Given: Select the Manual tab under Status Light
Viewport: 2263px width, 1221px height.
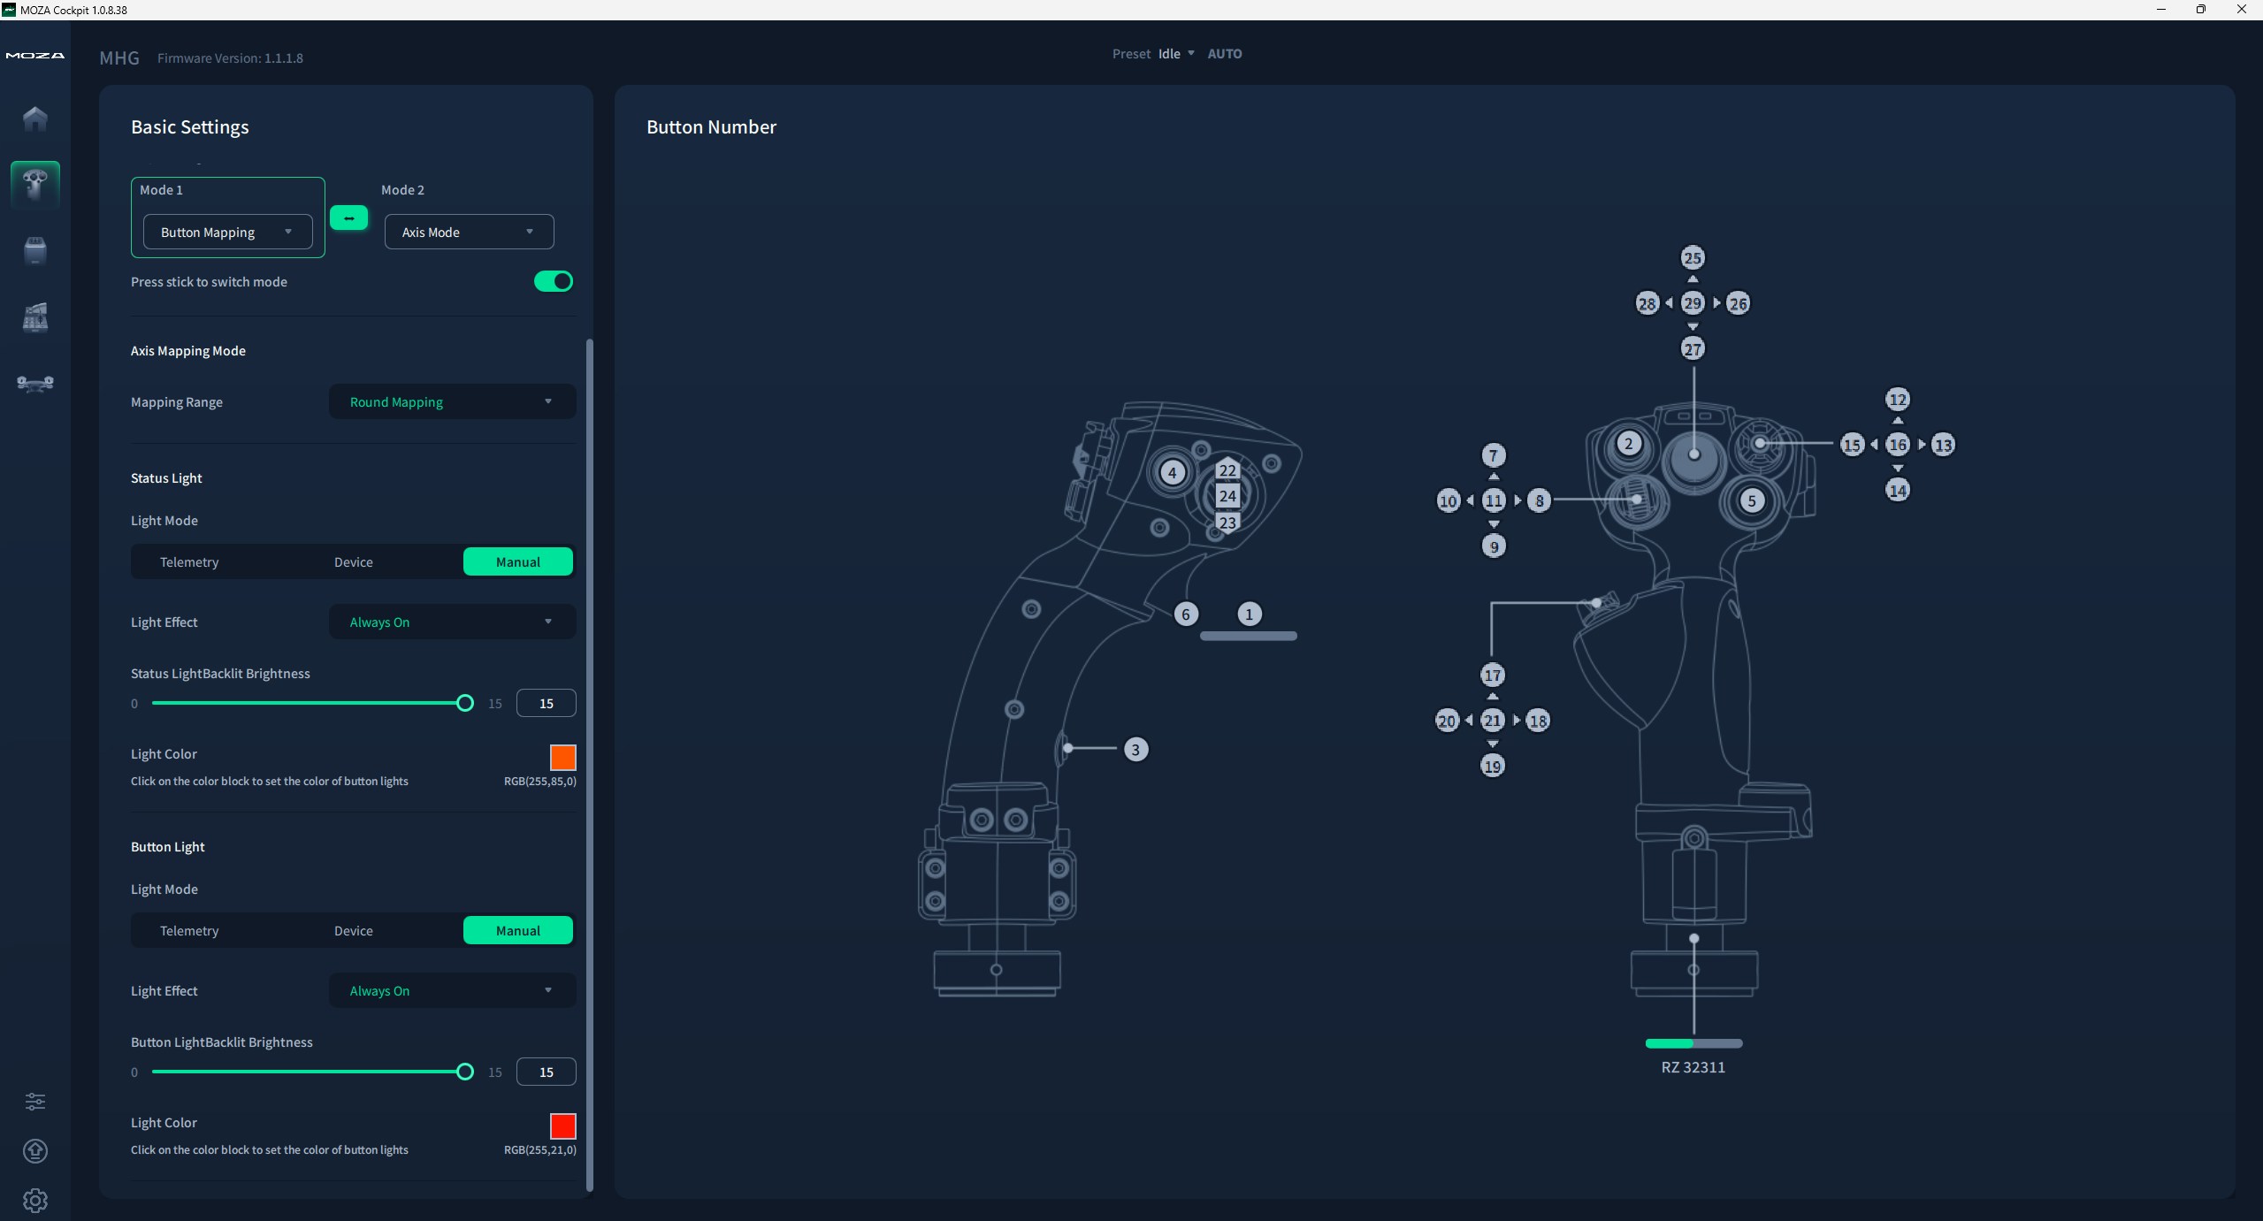Looking at the screenshot, I should pos(517,562).
